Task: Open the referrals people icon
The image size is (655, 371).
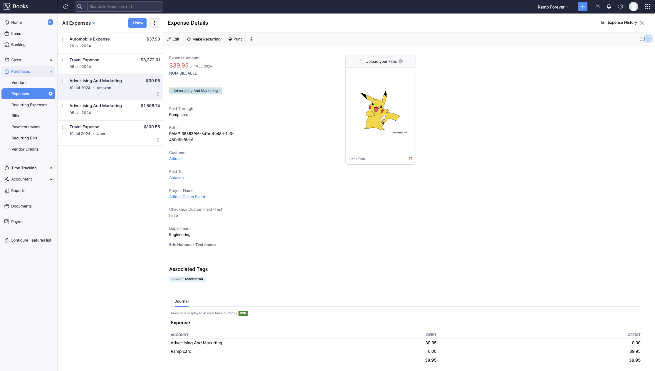Action: [597, 6]
